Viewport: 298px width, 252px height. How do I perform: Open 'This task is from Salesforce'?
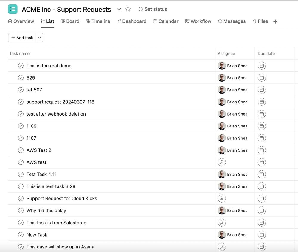click(56, 223)
